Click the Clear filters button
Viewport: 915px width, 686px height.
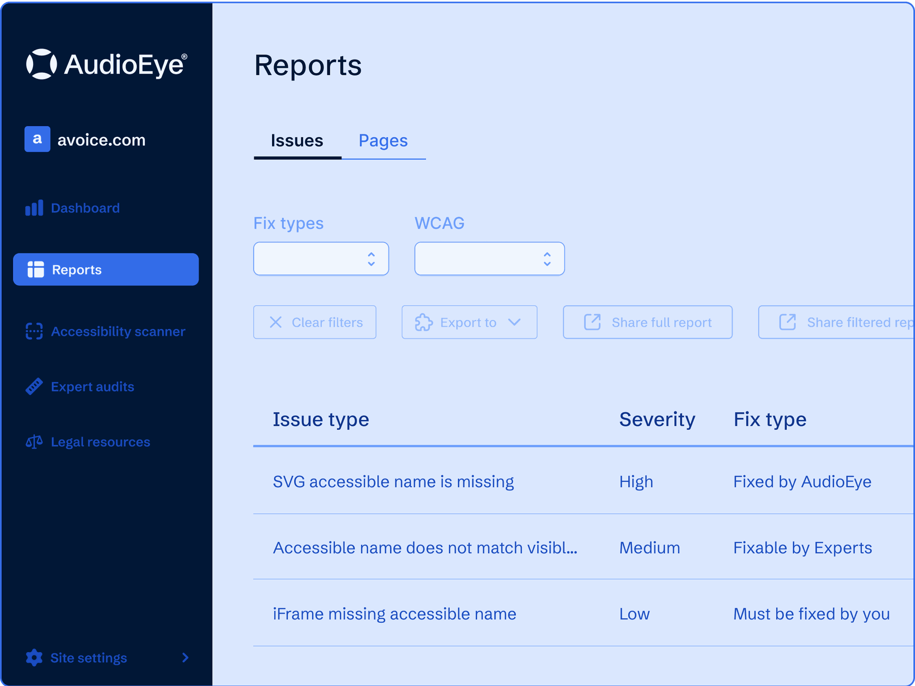315,322
